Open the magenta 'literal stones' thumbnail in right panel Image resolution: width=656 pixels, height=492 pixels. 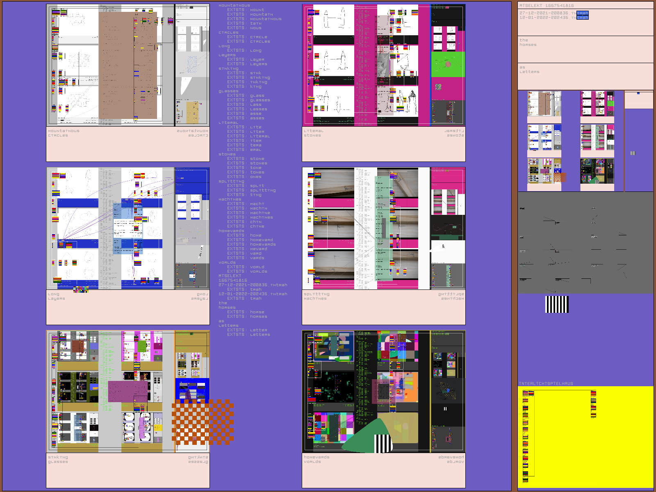pyautogui.click(x=597, y=105)
